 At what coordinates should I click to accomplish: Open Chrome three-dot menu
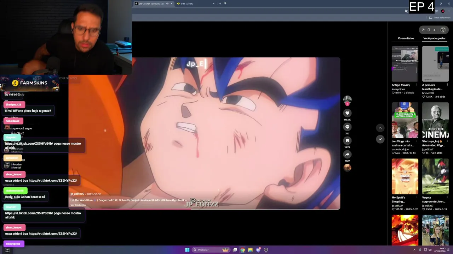(449, 11)
